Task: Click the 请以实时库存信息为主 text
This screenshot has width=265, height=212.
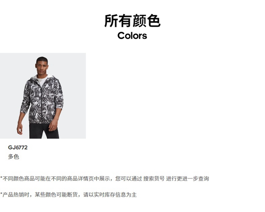Action: pos(110,195)
